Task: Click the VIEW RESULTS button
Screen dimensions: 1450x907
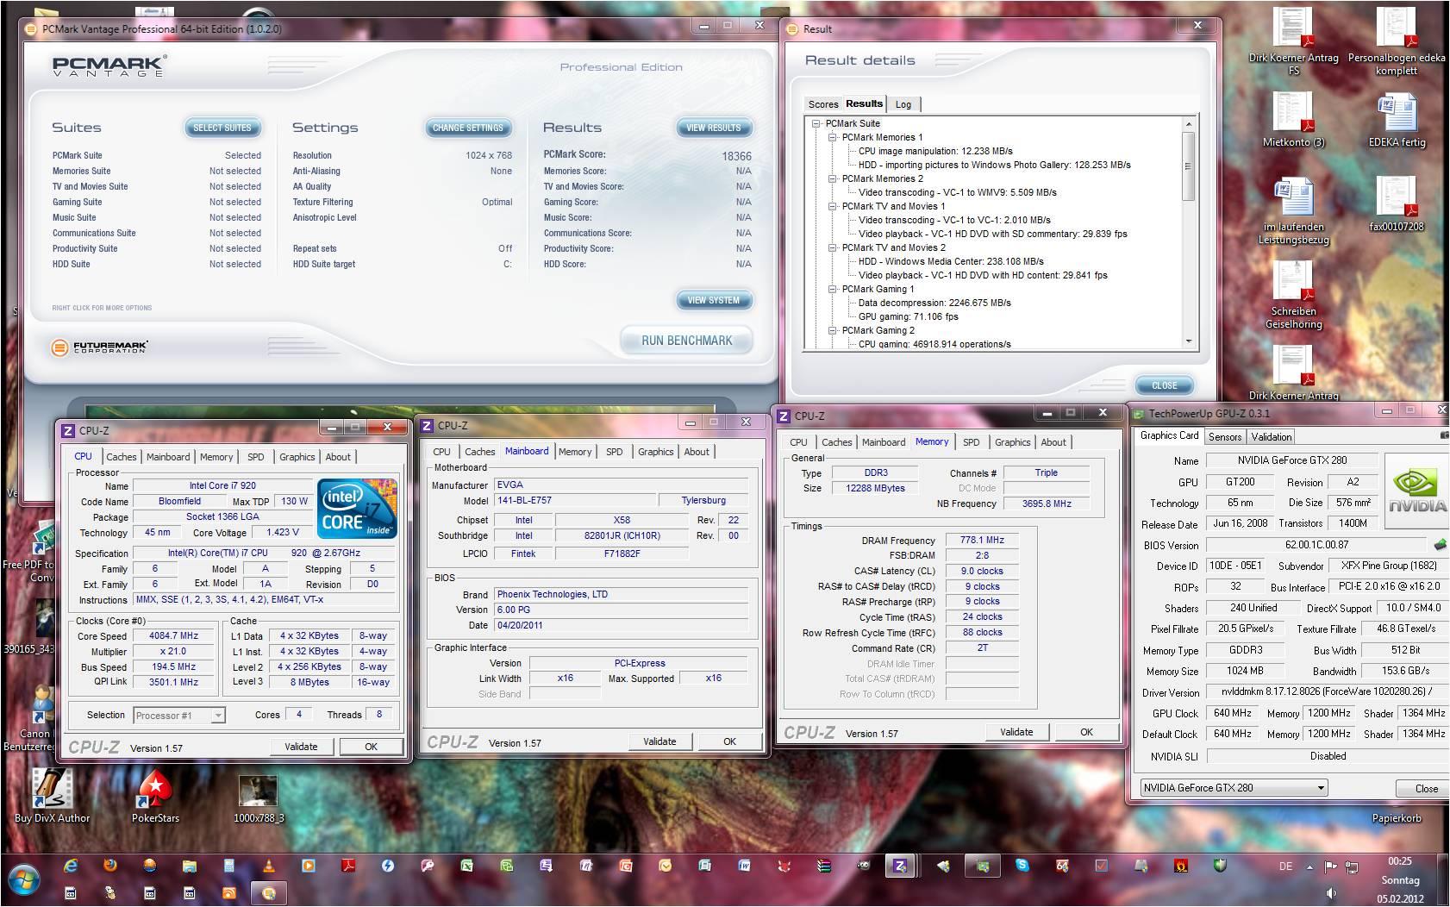Action: pos(714,128)
